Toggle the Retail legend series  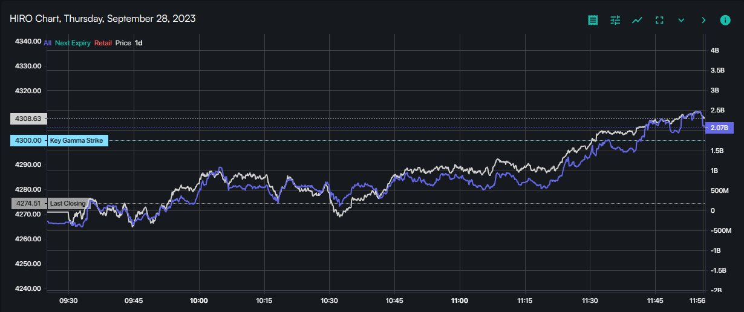[x=103, y=43]
